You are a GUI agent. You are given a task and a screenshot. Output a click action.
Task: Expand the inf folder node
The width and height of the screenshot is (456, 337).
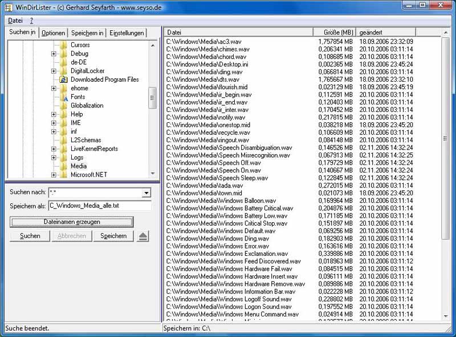tap(54, 131)
